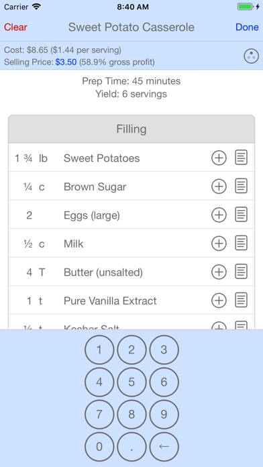This screenshot has width=263, height=467.
Task: Tap the three-dot circle options icon
Action: point(251,56)
